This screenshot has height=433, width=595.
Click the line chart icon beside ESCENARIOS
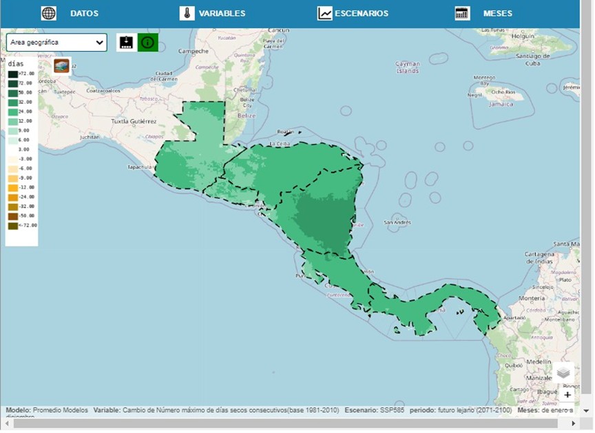[x=324, y=14]
